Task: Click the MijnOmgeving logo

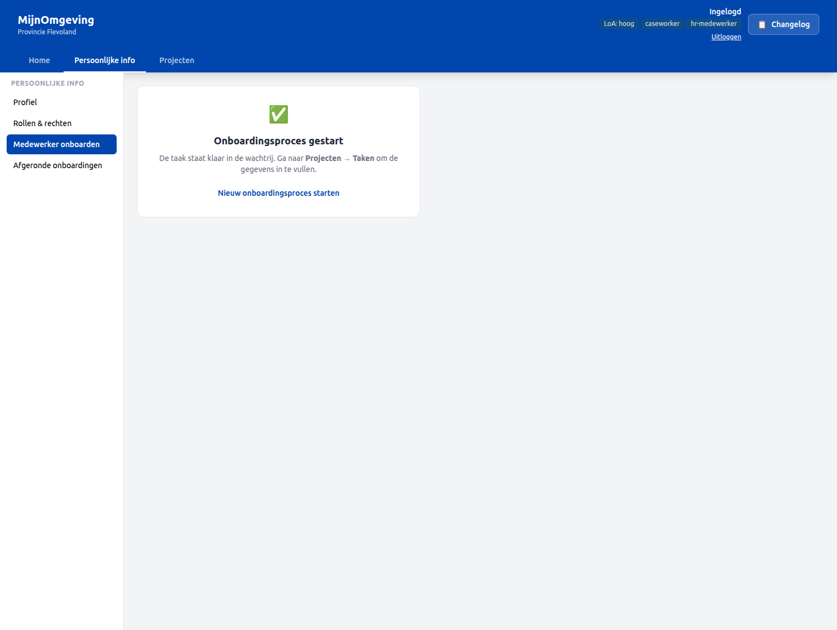Action: [56, 19]
